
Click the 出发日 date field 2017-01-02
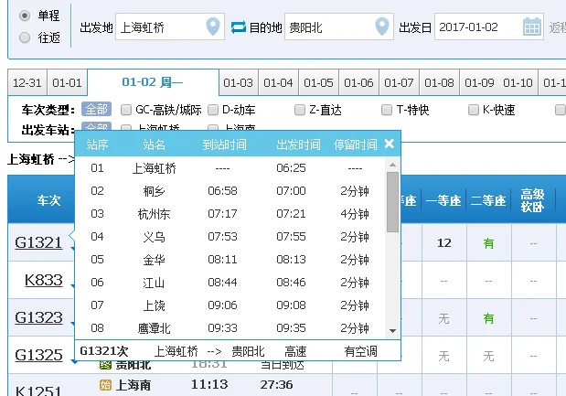pos(489,27)
